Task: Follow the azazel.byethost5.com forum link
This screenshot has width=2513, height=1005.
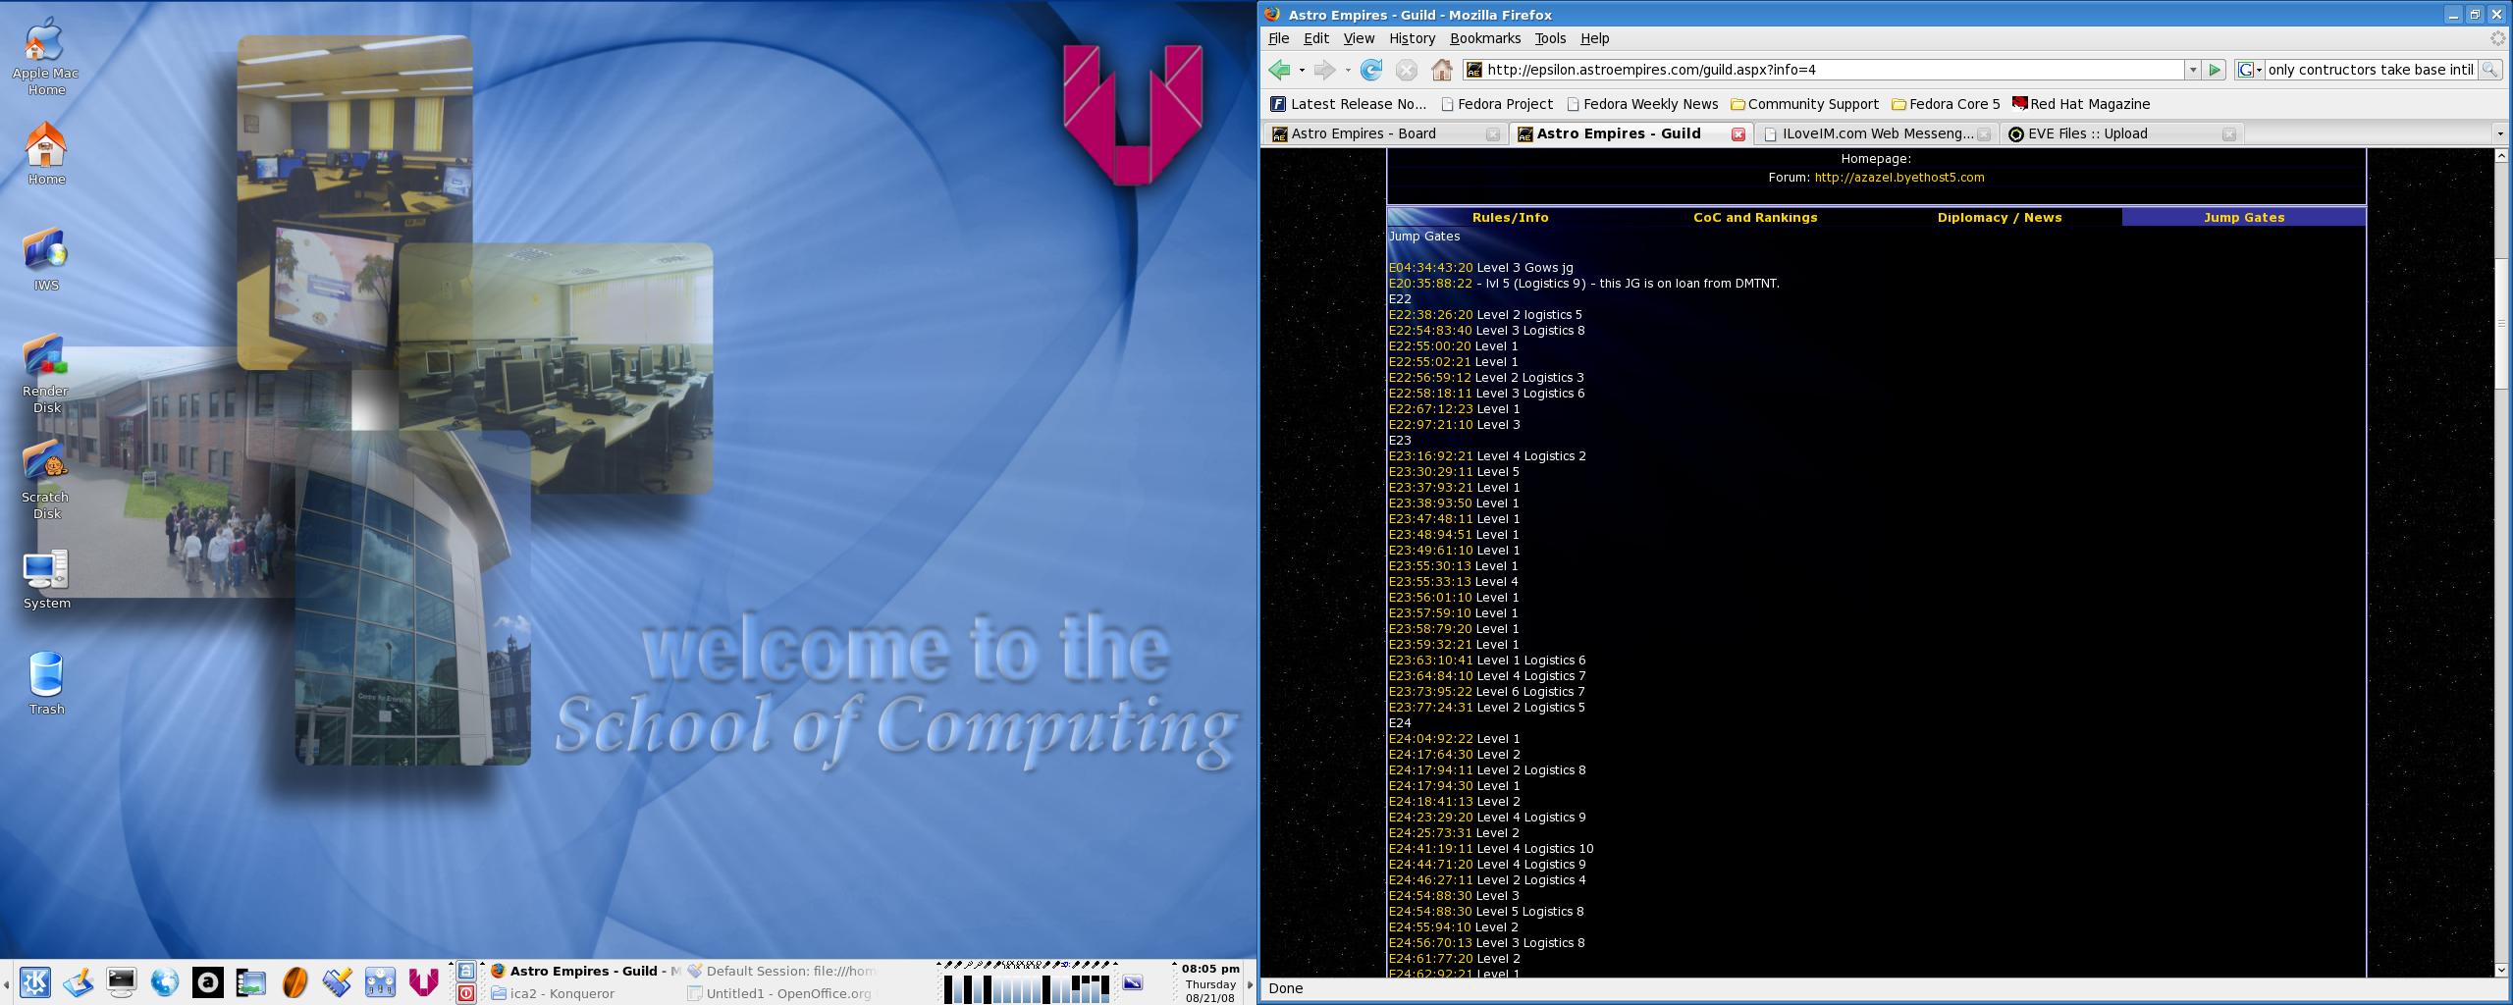Action: point(1899,178)
